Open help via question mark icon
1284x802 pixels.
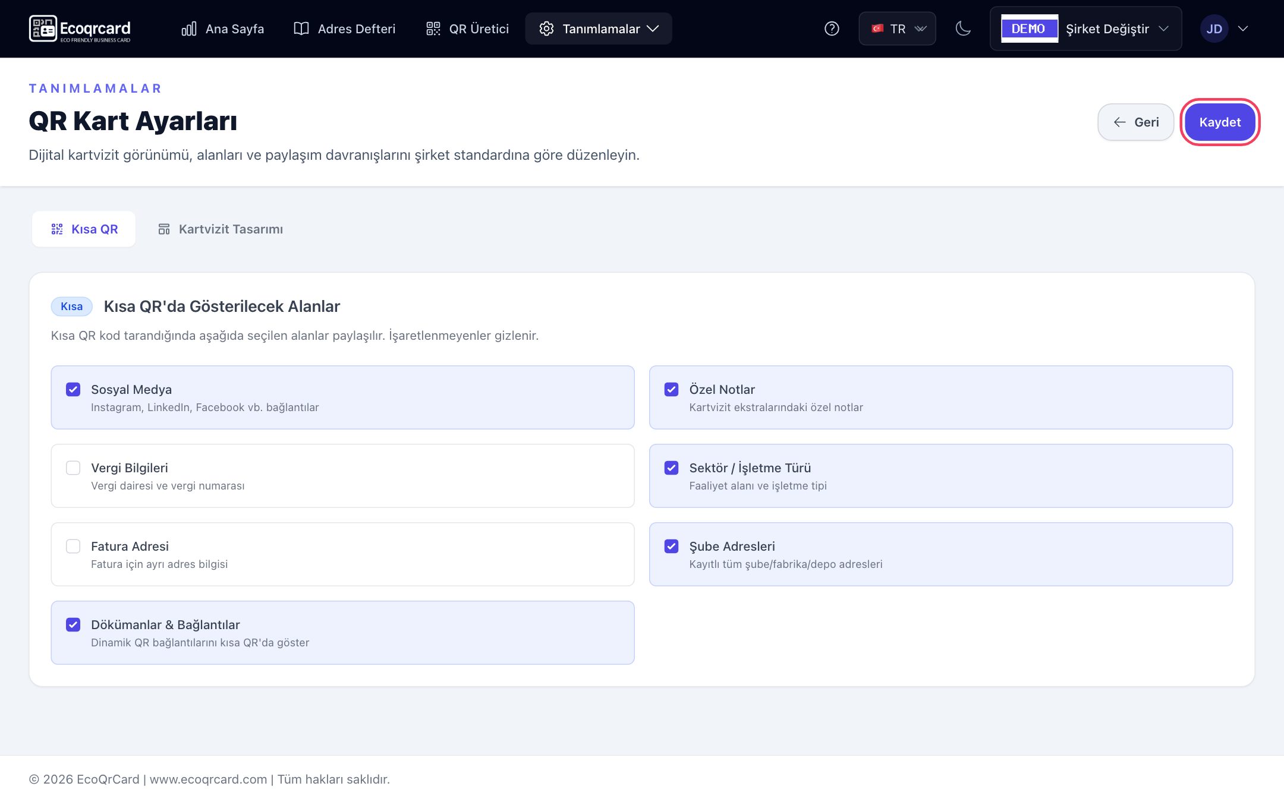coord(832,29)
